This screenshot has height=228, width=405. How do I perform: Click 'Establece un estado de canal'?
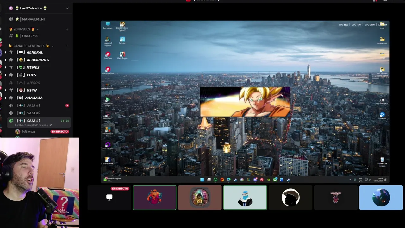33,125
